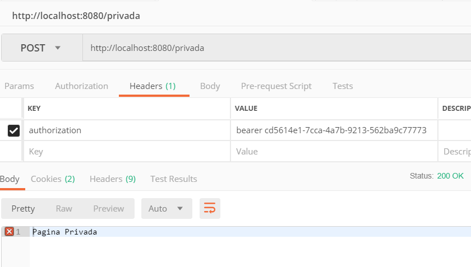Viewport: 471px width, 267px height.
Task: Uncheck the authorization header checkbox
Action: [13, 130]
